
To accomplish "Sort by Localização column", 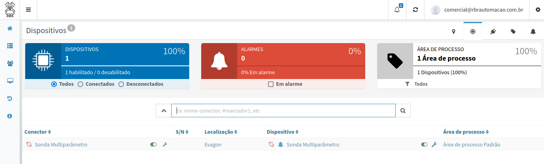I will (221, 132).
